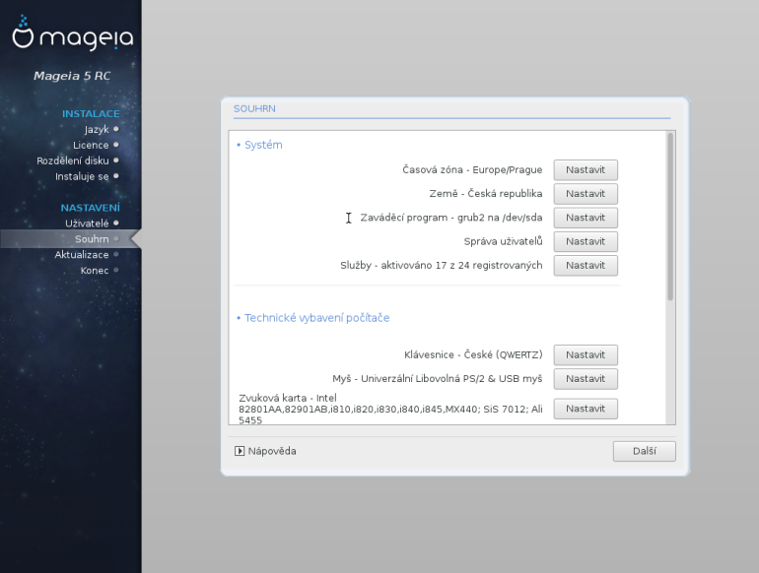This screenshot has width=759, height=573.
Task: Click the Klávesnice - České (QWERTZ) label
Action: pos(473,354)
